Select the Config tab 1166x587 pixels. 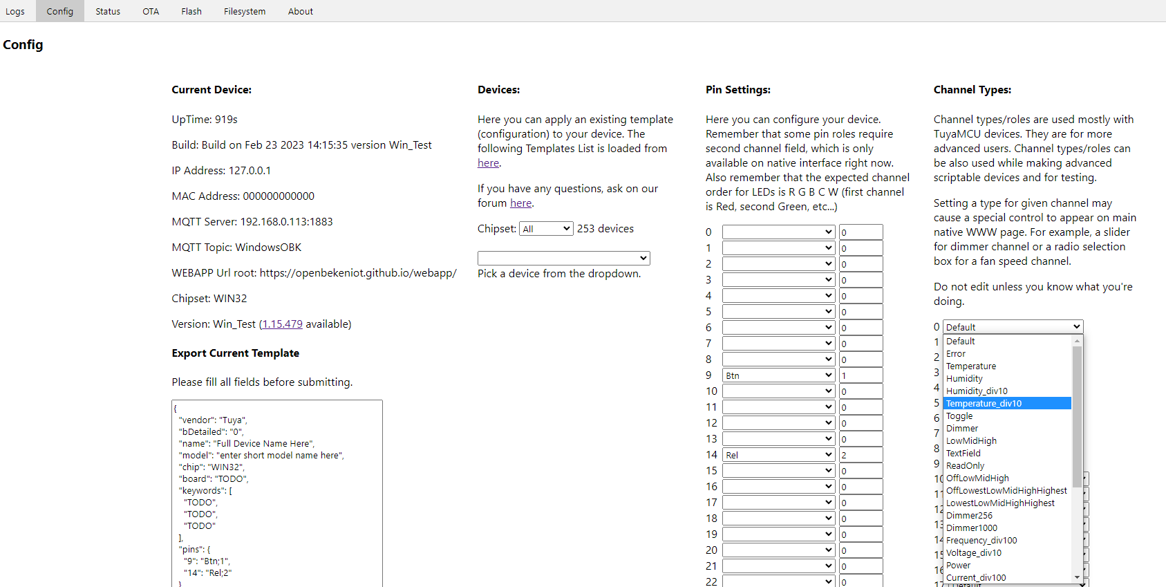click(60, 11)
